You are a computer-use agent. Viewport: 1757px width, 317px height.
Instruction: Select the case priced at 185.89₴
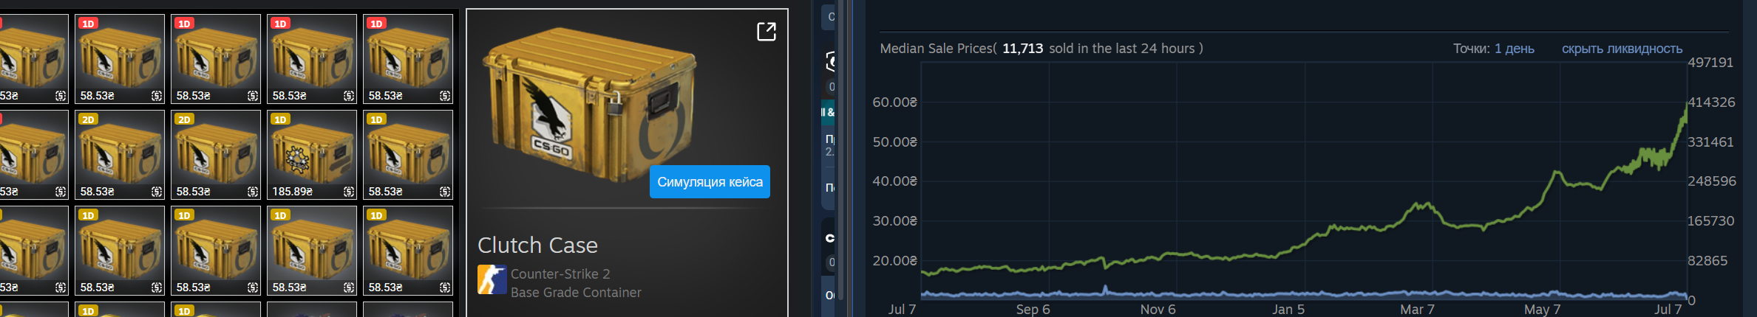(x=312, y=155)
